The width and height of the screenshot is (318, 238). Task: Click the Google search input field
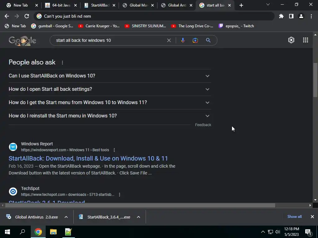click(110, 40)
